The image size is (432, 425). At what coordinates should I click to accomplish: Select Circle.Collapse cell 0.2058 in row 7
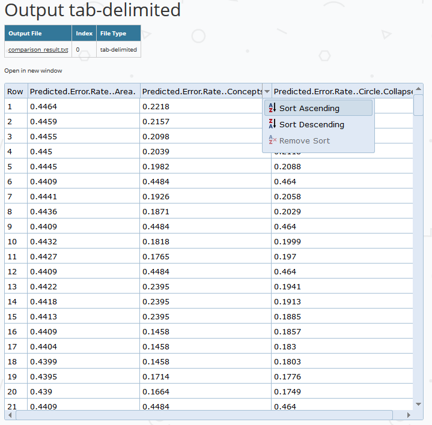(x=342, y=196)
